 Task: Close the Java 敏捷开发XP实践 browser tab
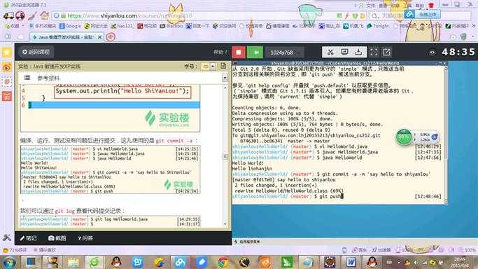(x=99, y=37)
